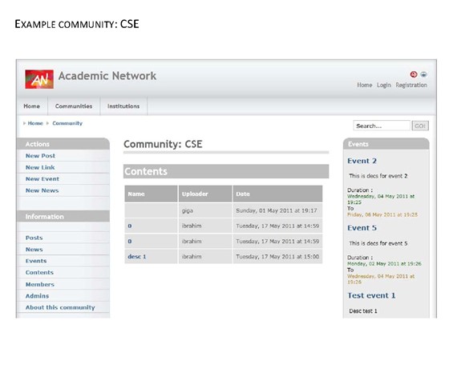
Task: Click Event 5 end date Wednesday, 04 May
Action: point(381,279)
